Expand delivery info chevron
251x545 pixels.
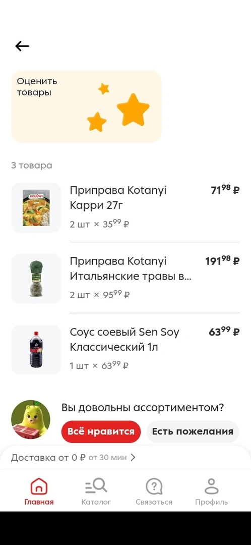click(x=133, y=458)
